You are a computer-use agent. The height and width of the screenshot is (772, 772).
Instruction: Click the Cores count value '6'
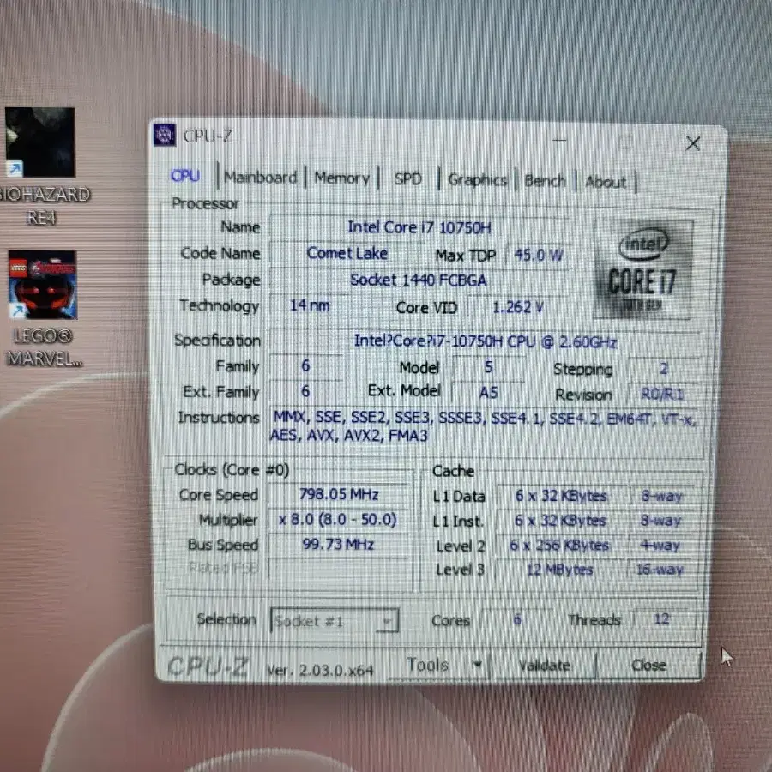[x=517, y=618]
